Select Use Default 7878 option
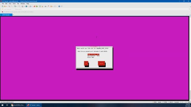 (93, 56)
